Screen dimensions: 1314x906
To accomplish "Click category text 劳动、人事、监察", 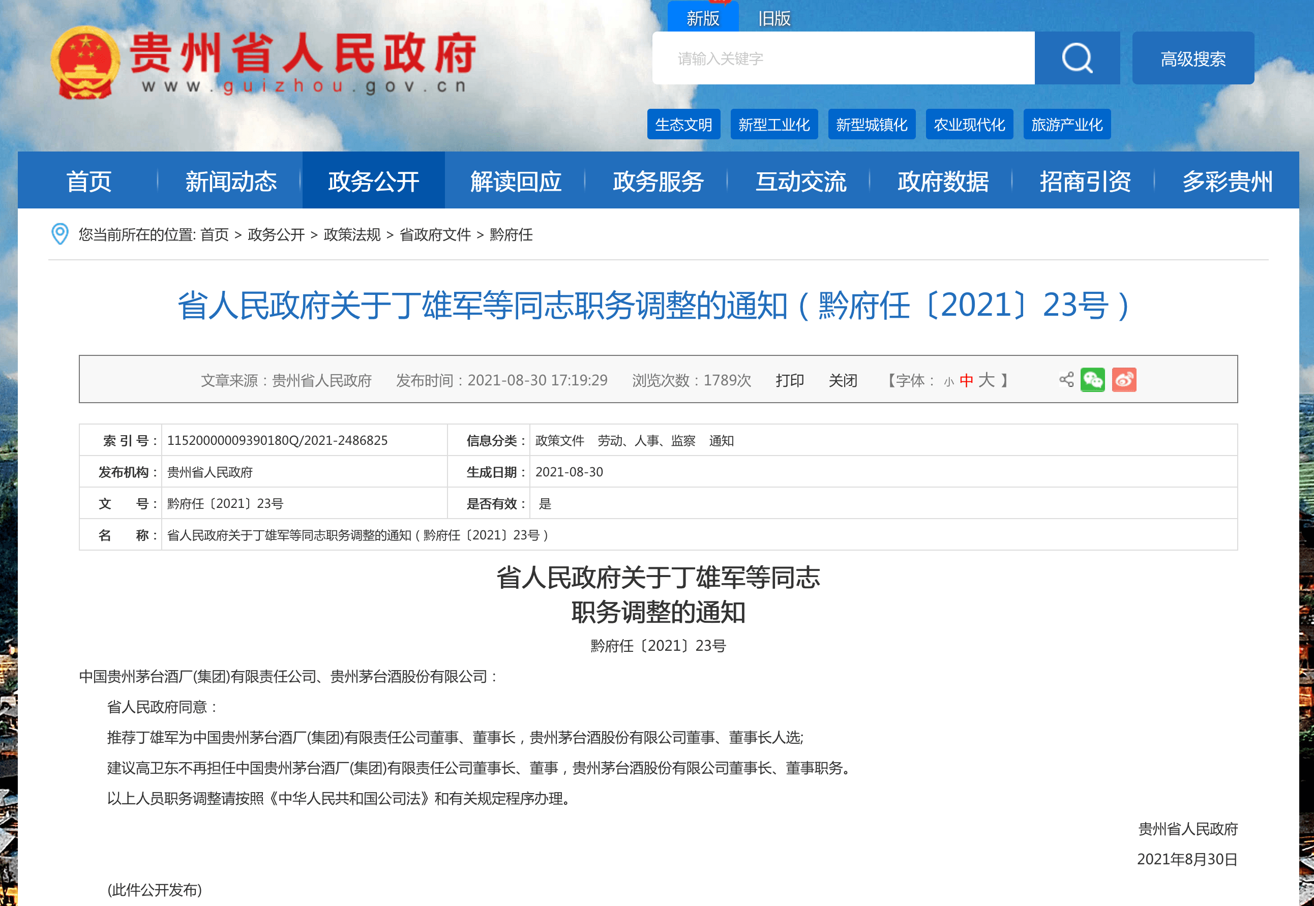I will 646,440.
